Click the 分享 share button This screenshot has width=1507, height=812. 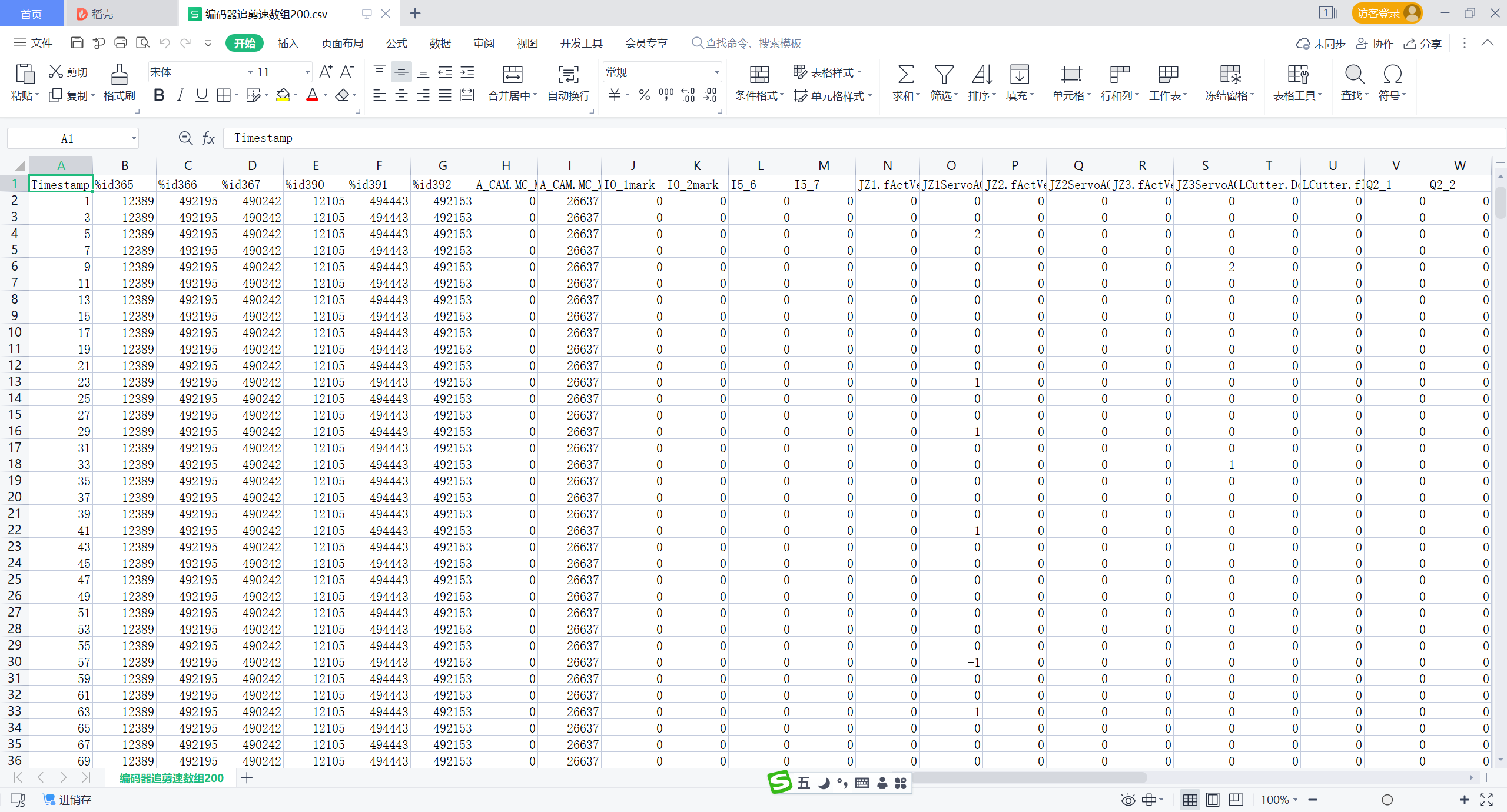pos(1423,43)
